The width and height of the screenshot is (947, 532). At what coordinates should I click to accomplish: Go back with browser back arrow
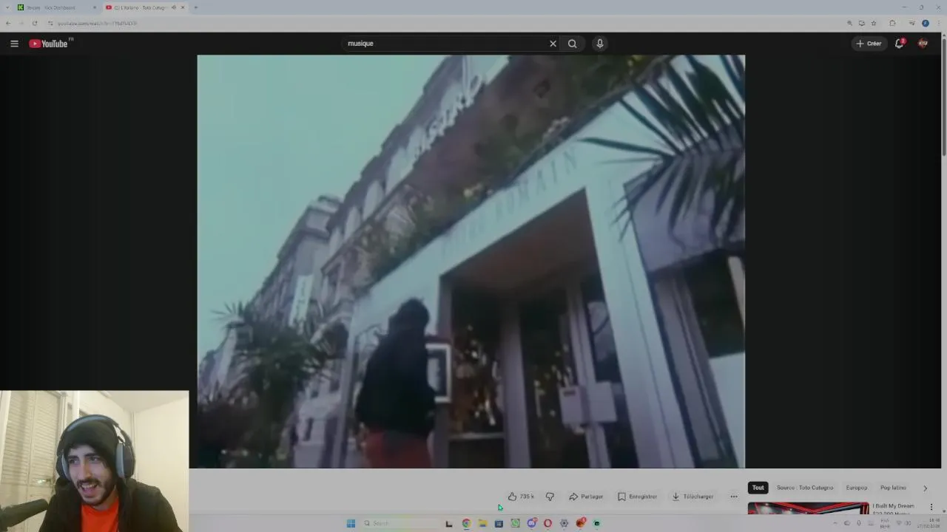[8, 23]
